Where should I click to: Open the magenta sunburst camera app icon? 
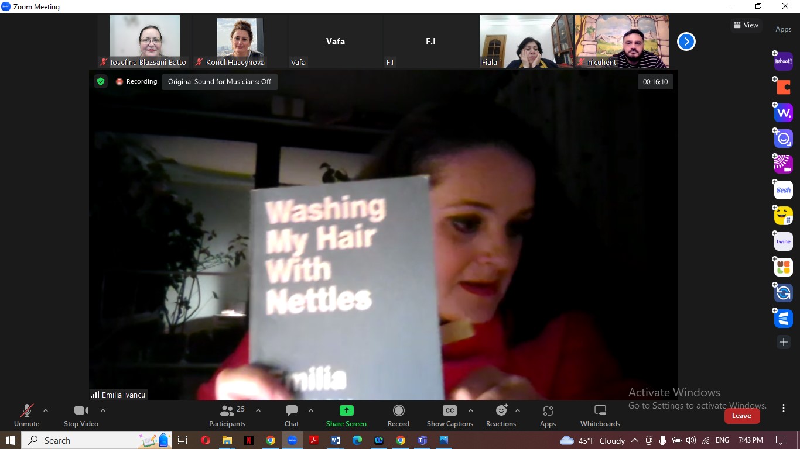tap(784, 164)
